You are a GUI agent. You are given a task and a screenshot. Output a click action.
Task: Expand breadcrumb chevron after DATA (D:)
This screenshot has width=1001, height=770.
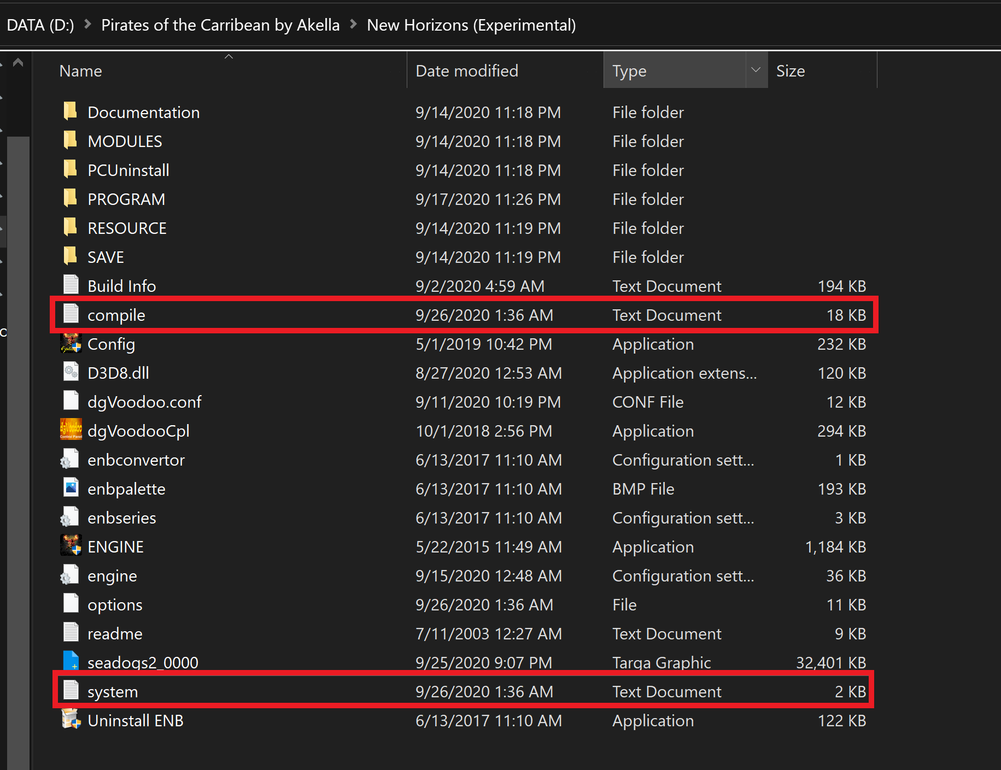click(x=87, y=25)
